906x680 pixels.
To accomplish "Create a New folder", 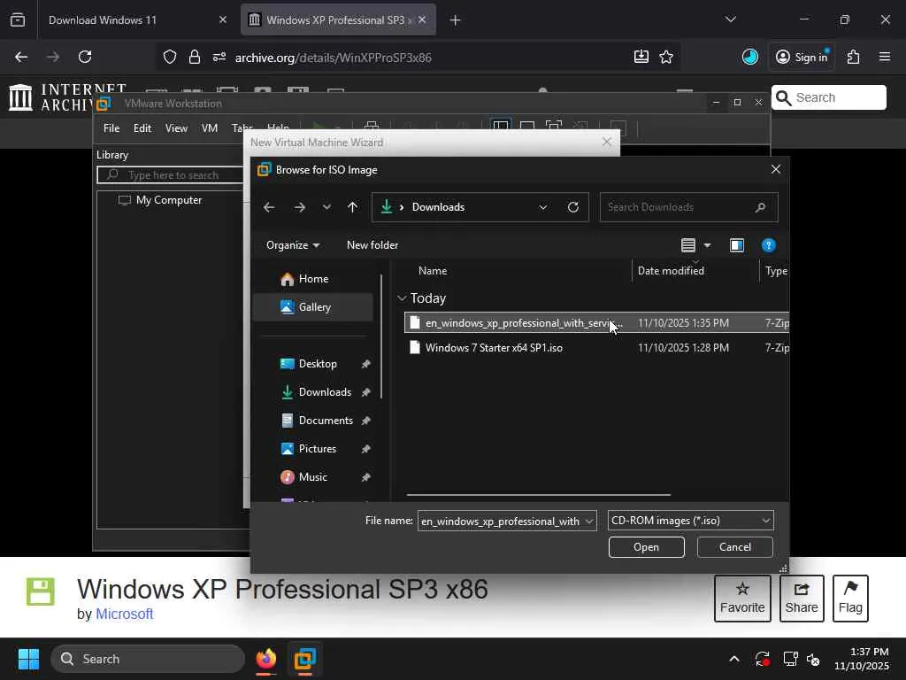I will 372,245.
